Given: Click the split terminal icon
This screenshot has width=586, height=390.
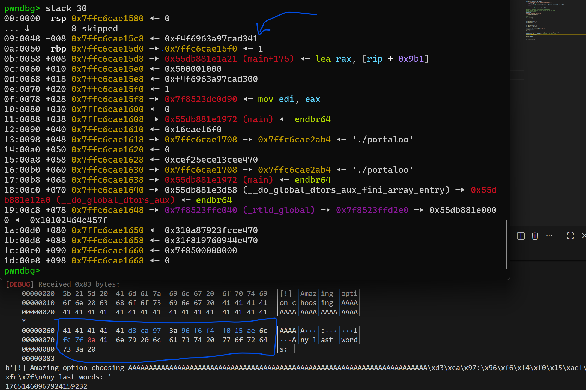Looking at the screenshot, I should click(x=521, y=236).
